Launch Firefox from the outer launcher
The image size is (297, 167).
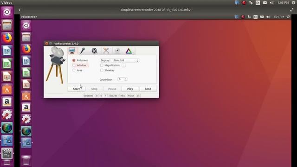point(7,38)
